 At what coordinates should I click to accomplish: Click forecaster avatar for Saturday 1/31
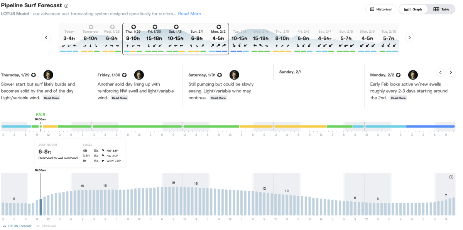pyautogui.click(x=234, y=75)
